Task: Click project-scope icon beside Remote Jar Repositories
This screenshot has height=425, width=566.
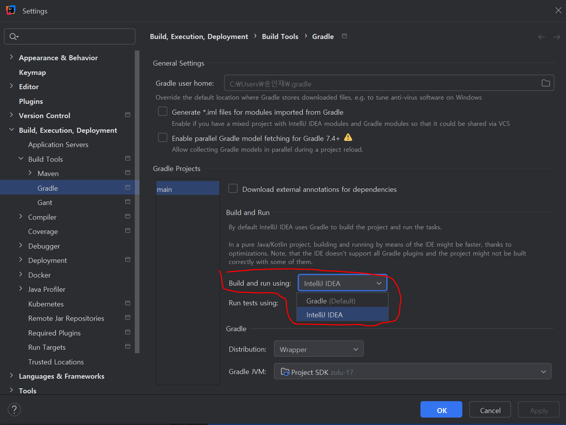Action: [x=128, y=317]
